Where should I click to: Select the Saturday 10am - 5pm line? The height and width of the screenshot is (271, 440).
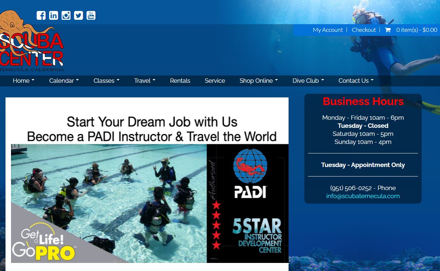click(x=363, y=134)
